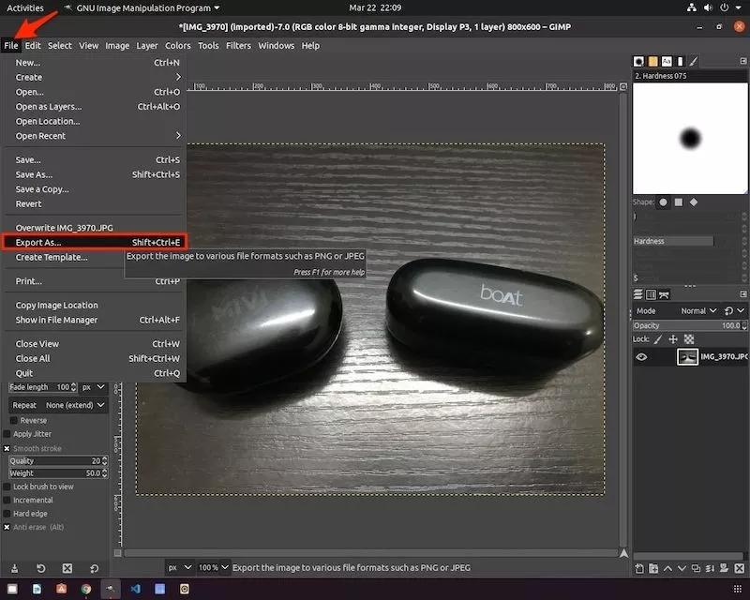750x600 pixels.
Task: Open the Filters menu
Action: (238, 46)
